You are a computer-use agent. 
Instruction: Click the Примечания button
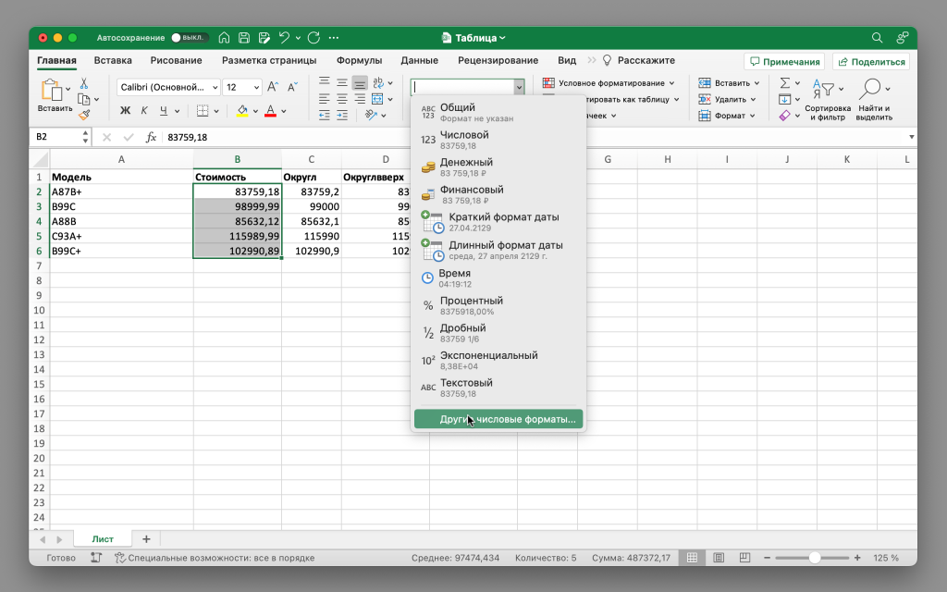coord(785,62)
